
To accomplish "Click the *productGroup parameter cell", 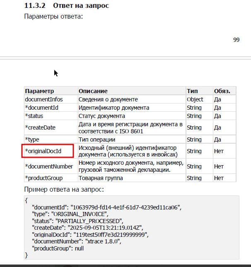I will click(44, 178).
